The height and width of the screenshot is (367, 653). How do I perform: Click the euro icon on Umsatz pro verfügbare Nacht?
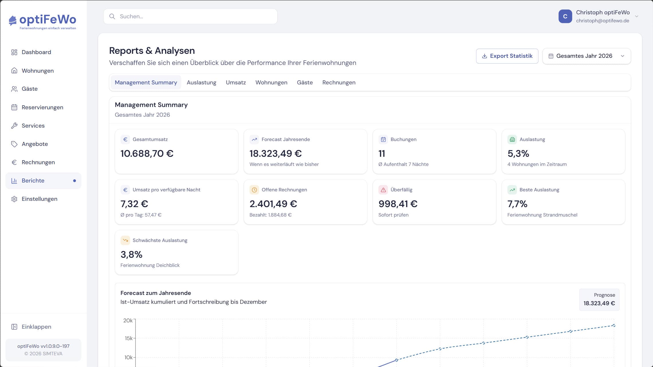[x=125, y=190]
